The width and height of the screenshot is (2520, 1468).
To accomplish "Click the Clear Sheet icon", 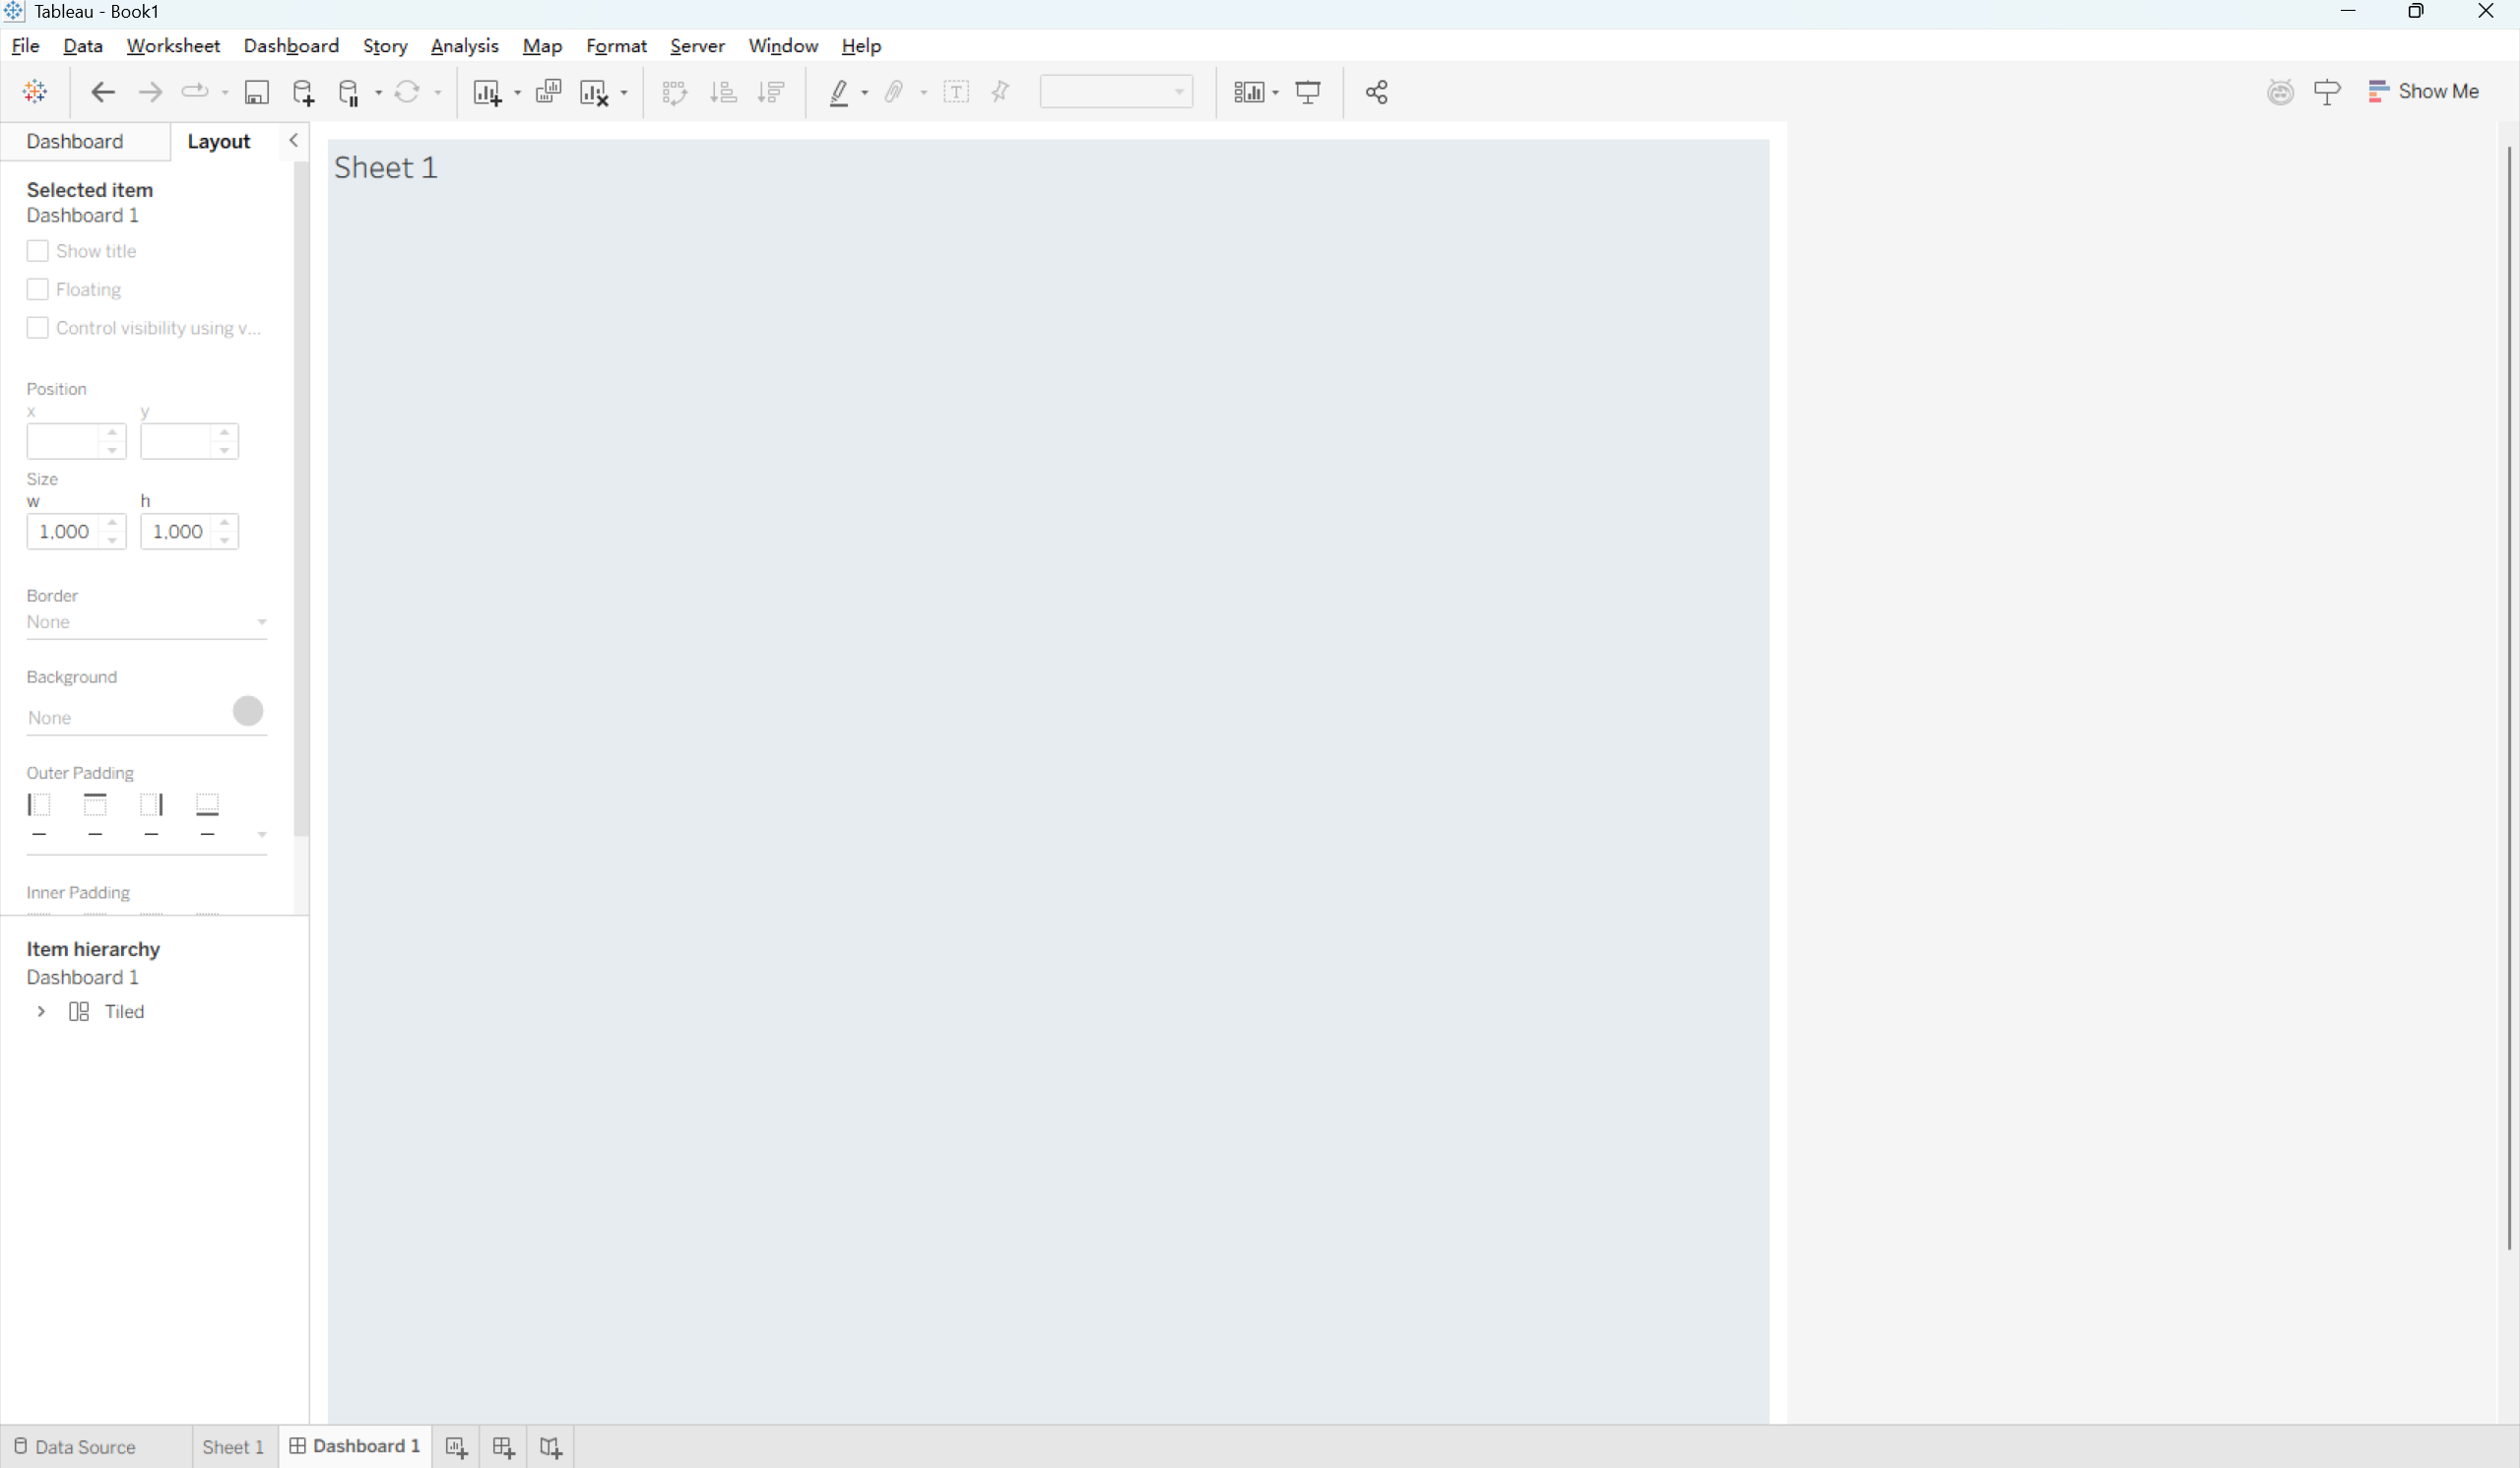I will click(594, 92).
